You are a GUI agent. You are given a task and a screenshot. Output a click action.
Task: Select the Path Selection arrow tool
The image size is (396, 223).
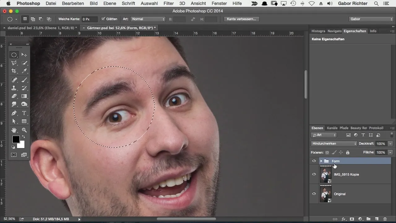pos(14,121)
